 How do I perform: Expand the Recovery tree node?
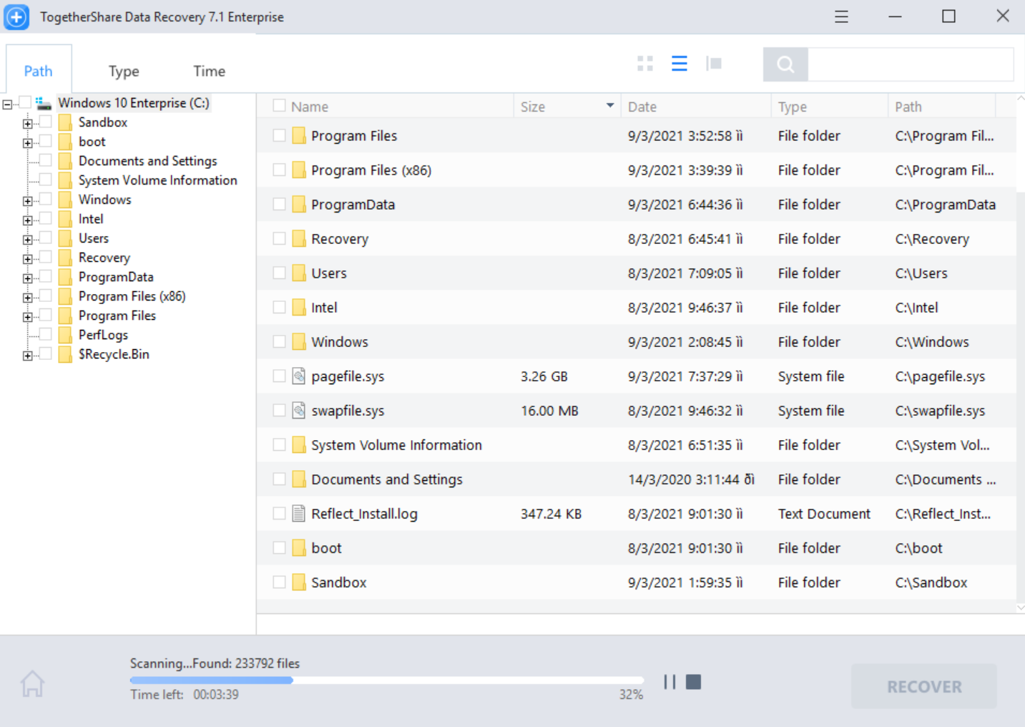point(27,259)
